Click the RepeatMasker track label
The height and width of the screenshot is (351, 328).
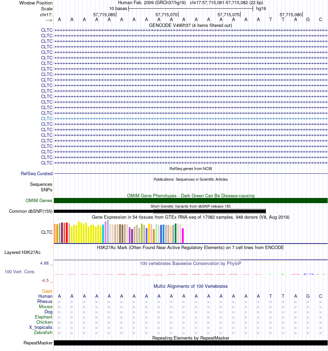point(38,343)
